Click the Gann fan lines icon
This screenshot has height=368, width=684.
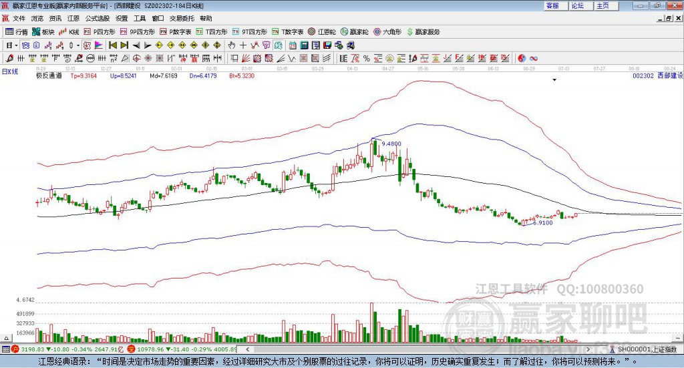(246, 58)
